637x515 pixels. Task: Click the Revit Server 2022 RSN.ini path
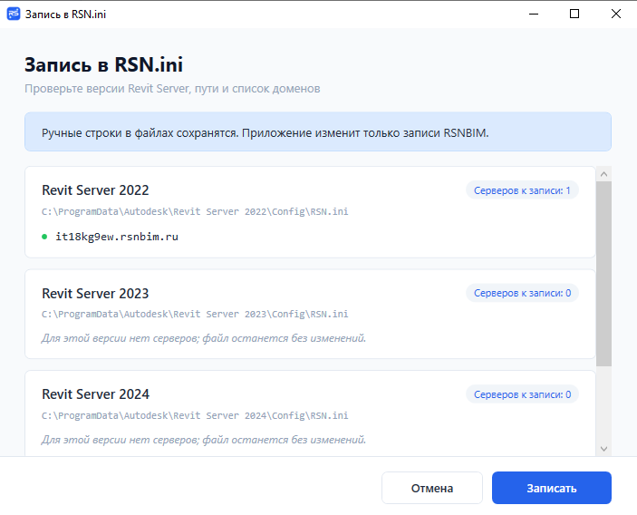pyautogui.click(x=195, y=212)
